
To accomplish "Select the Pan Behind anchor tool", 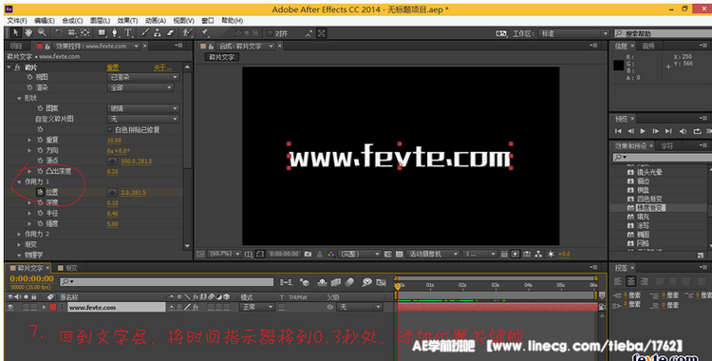I will point(84,32).
